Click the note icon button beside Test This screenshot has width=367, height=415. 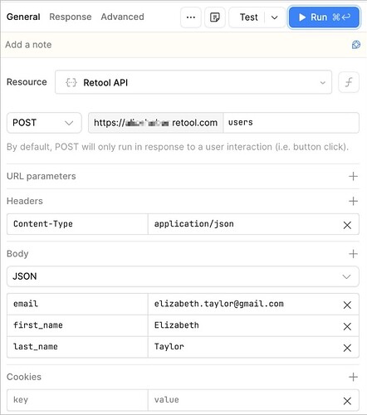[215, 17]
